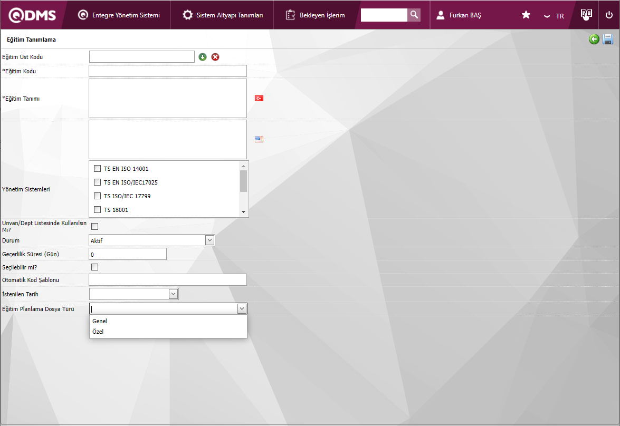This screenshot has height=426, width=620.
Task: Click the target icon beside Entegre Yönetim
Action: [x=83, y=15]
